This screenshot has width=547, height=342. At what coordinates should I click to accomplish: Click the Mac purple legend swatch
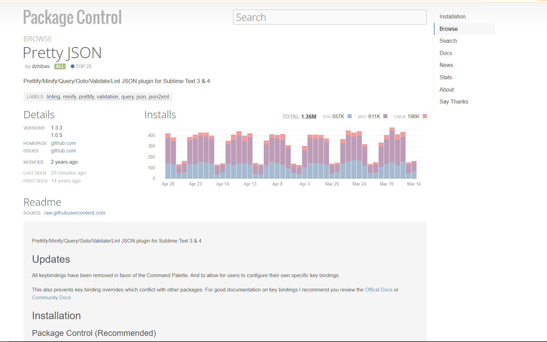[x=385, y=116]
